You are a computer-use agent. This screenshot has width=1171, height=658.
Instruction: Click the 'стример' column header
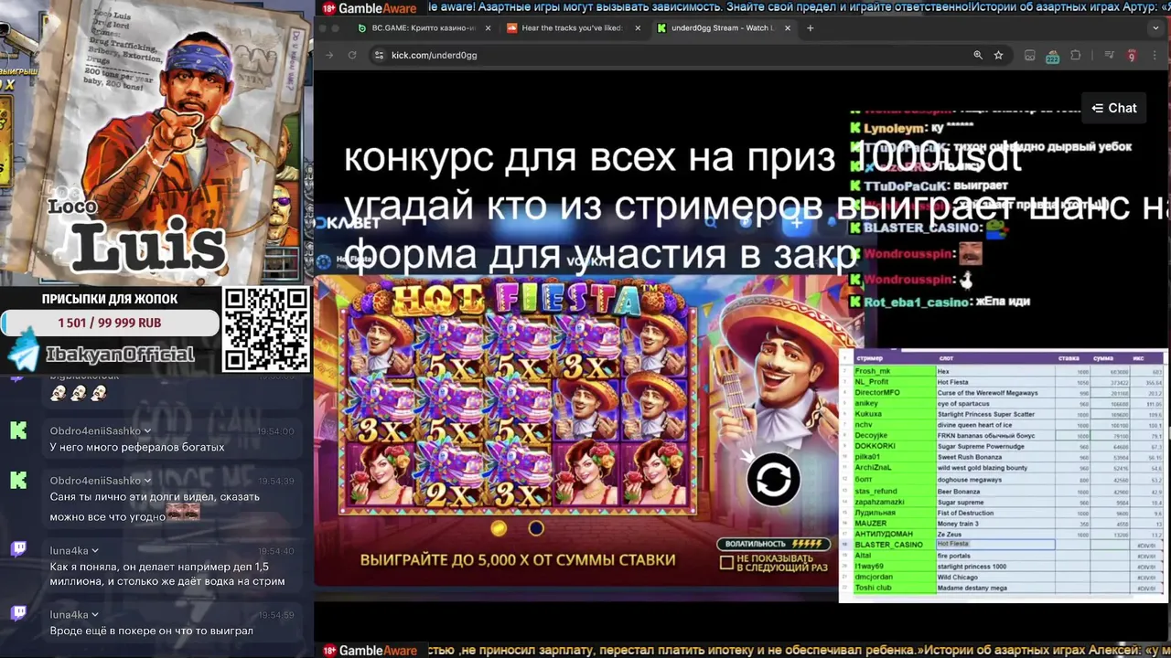tap(893, 358)
